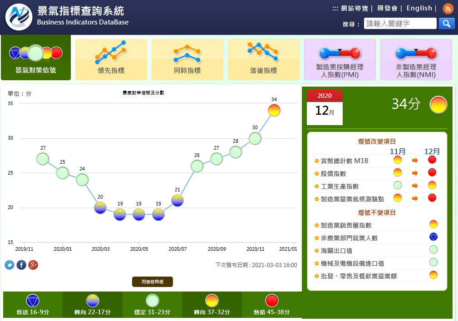Click the 股價指數 item text
This screenshot has height=321, width=458.
tap(333, 174)
